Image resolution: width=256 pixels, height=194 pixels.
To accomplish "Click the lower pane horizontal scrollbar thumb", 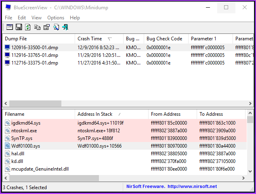I will [54, 178].
